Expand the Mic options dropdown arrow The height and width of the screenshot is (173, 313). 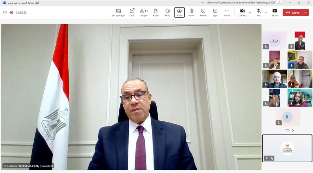tap(266, 13)
